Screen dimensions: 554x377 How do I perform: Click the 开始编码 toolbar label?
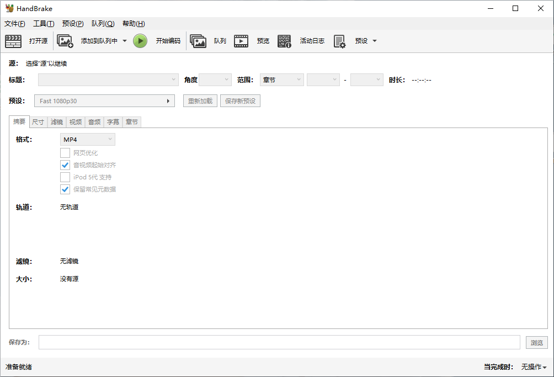[168, 41]
